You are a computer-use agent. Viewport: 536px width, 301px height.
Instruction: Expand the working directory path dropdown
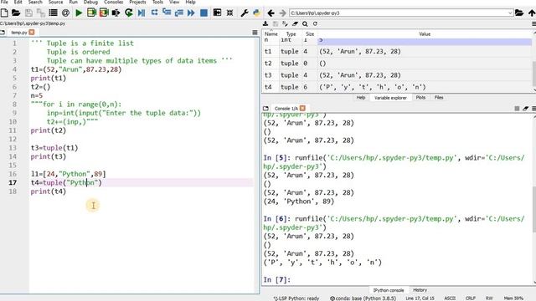coord(510,13)
